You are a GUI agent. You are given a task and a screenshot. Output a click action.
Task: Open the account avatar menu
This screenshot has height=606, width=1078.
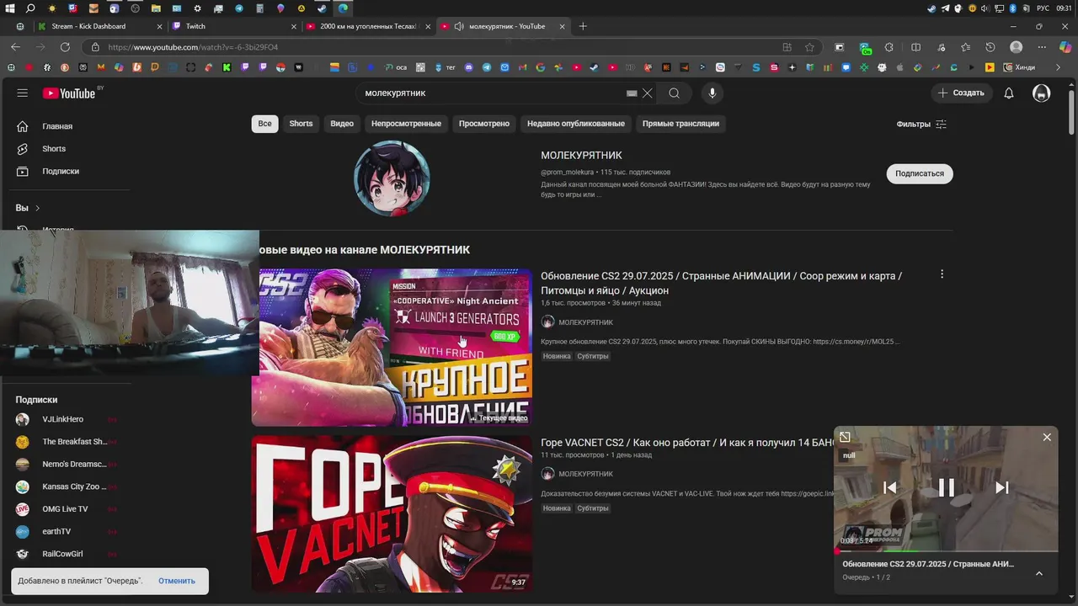(x=1042, y=93)
